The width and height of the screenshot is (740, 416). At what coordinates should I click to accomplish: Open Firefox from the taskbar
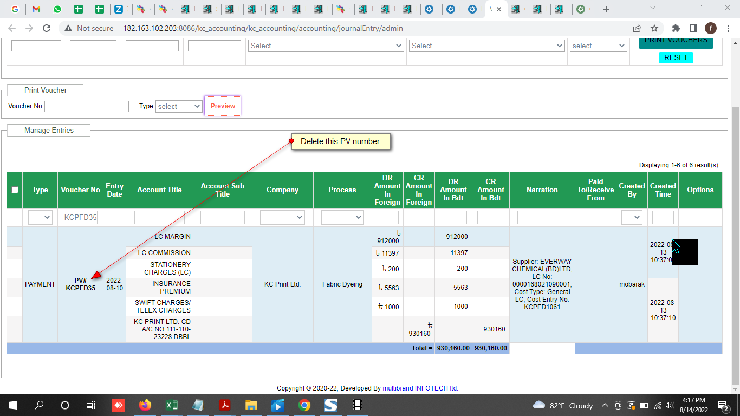click(145, 405)
